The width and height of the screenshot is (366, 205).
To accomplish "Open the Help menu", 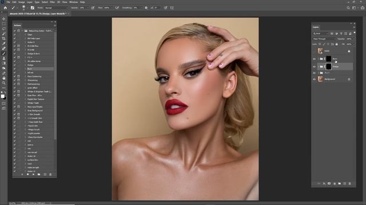I will (82, 2).
